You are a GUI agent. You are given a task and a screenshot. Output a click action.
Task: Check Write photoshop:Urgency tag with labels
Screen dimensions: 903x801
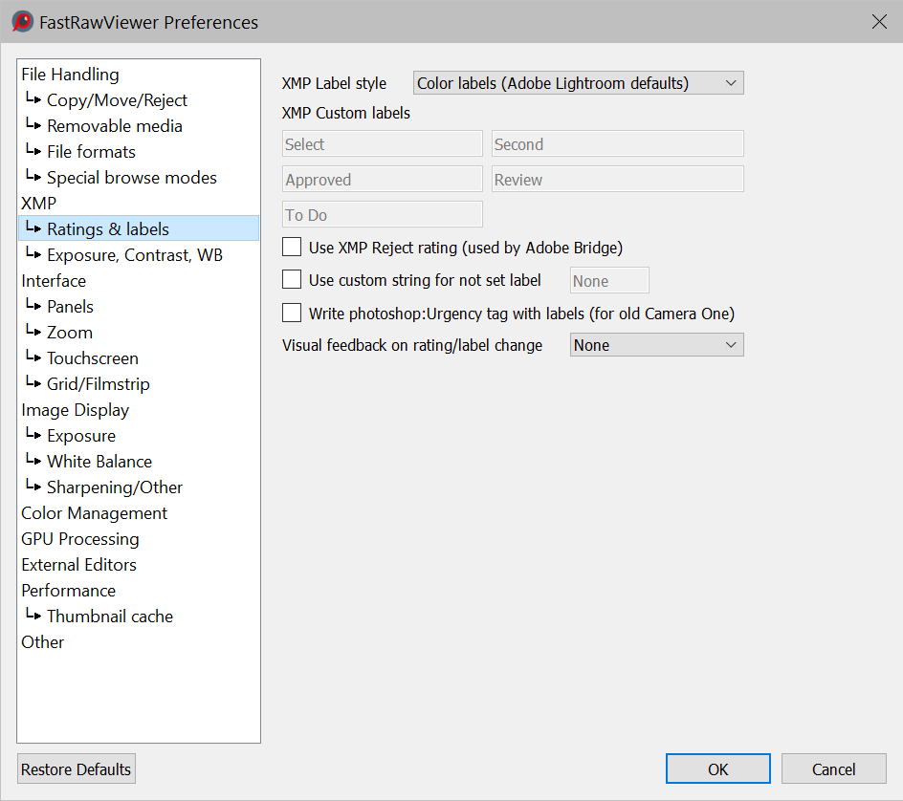(x=292, y=313)
